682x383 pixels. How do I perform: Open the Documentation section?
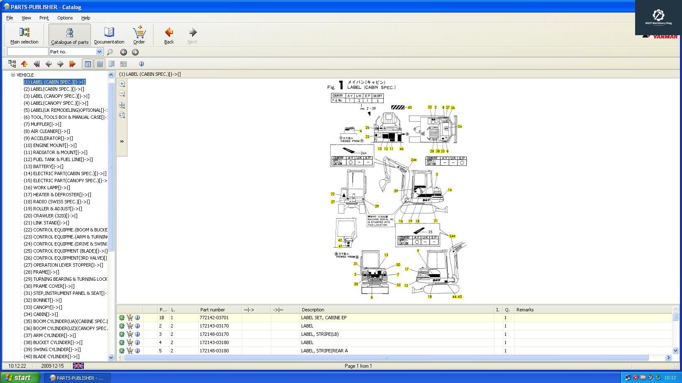[109, 35]
